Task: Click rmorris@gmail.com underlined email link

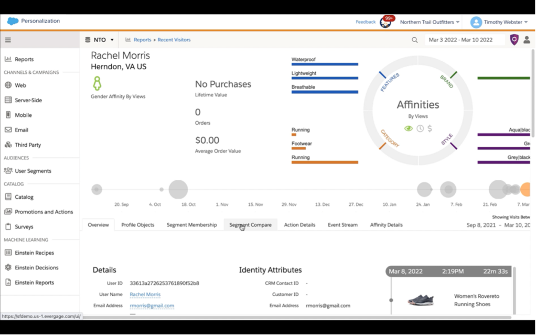Action: point(152,306)
